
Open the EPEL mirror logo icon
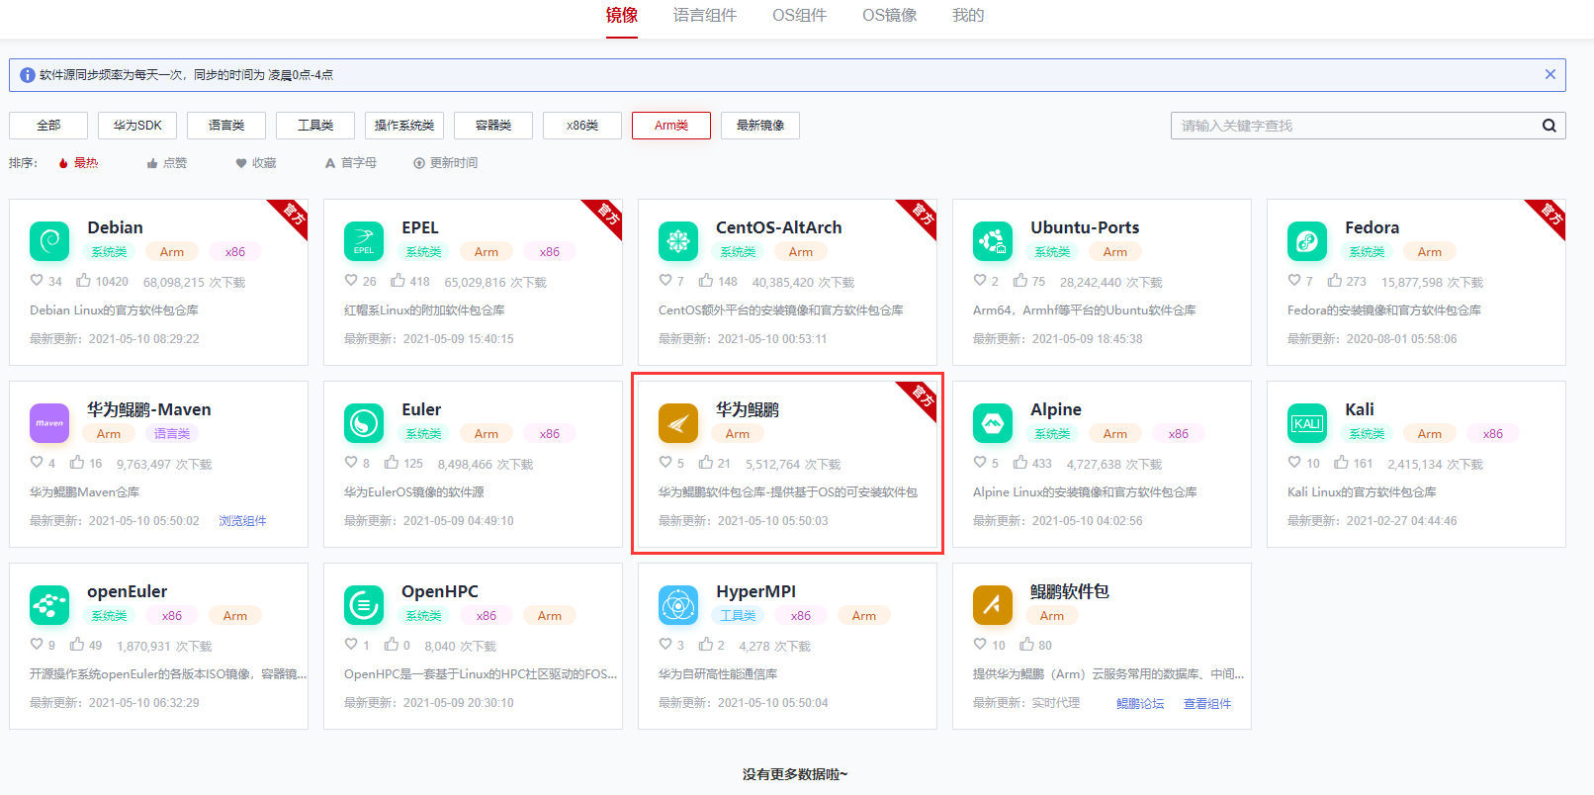click(364, 241)
